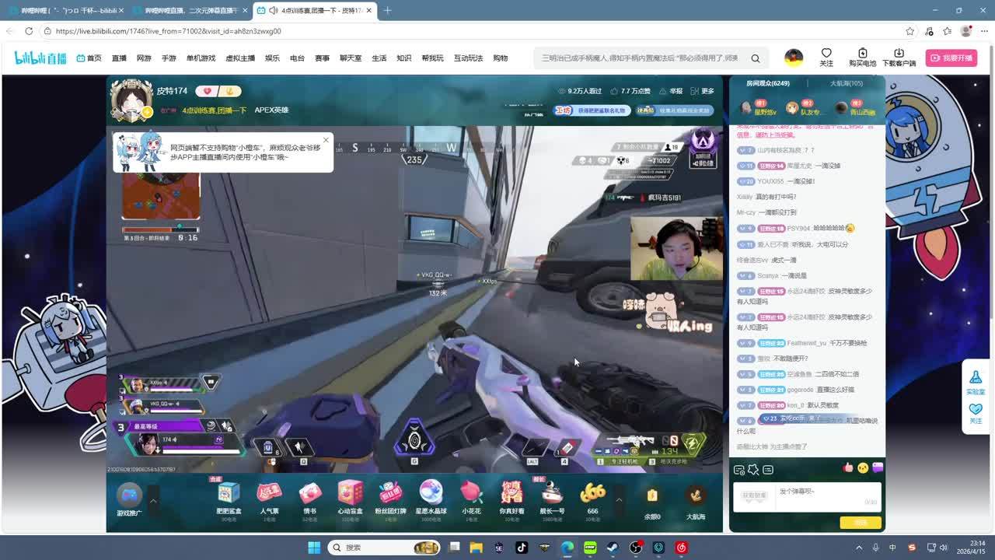
Task: Open the 购买电池 battery purchase icon
Action: (862, 54)
